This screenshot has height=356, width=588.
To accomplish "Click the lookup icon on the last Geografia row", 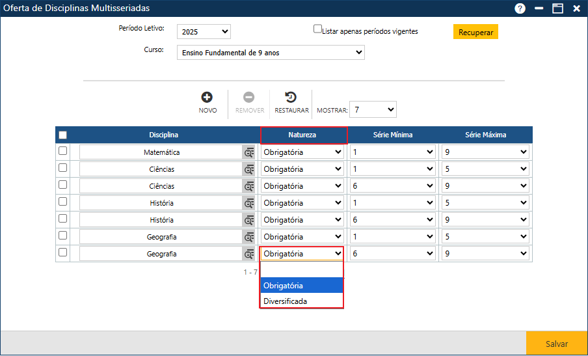I will coord(249,254).
